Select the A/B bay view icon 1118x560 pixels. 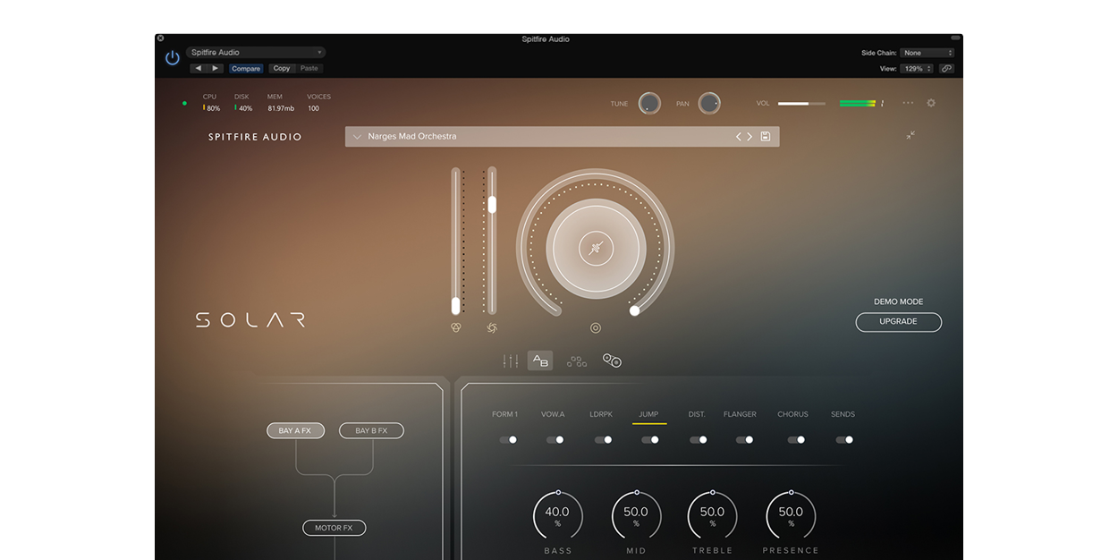pyautogui.click(x=540, y=361)
